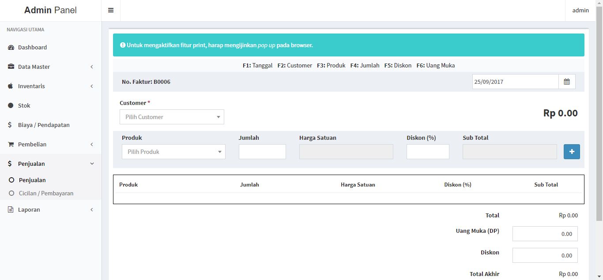603x280 pixels.
Task: Collapse the Penjualan menu chevron
Action: 92,164
